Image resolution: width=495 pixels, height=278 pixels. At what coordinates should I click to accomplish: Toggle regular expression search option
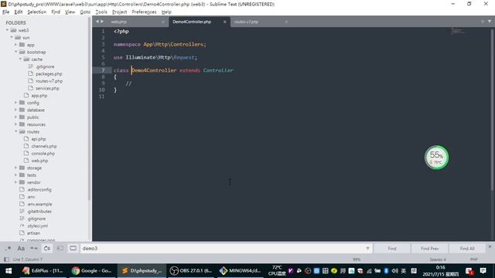tap(8, 249)
